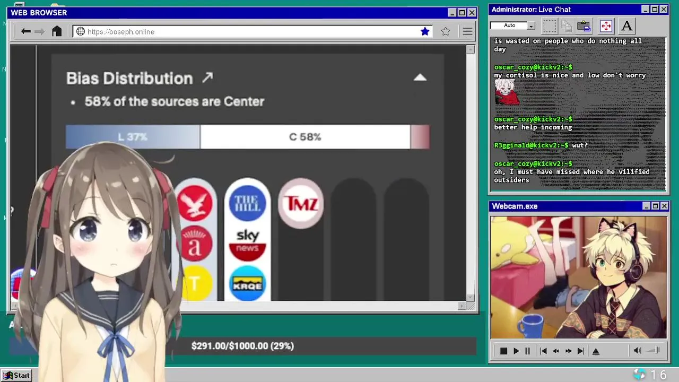Image resolution: width=679 pixels, height=382 pixels.
Task: Open the Bias Distribution arrow link
Action: coord(207,78)
